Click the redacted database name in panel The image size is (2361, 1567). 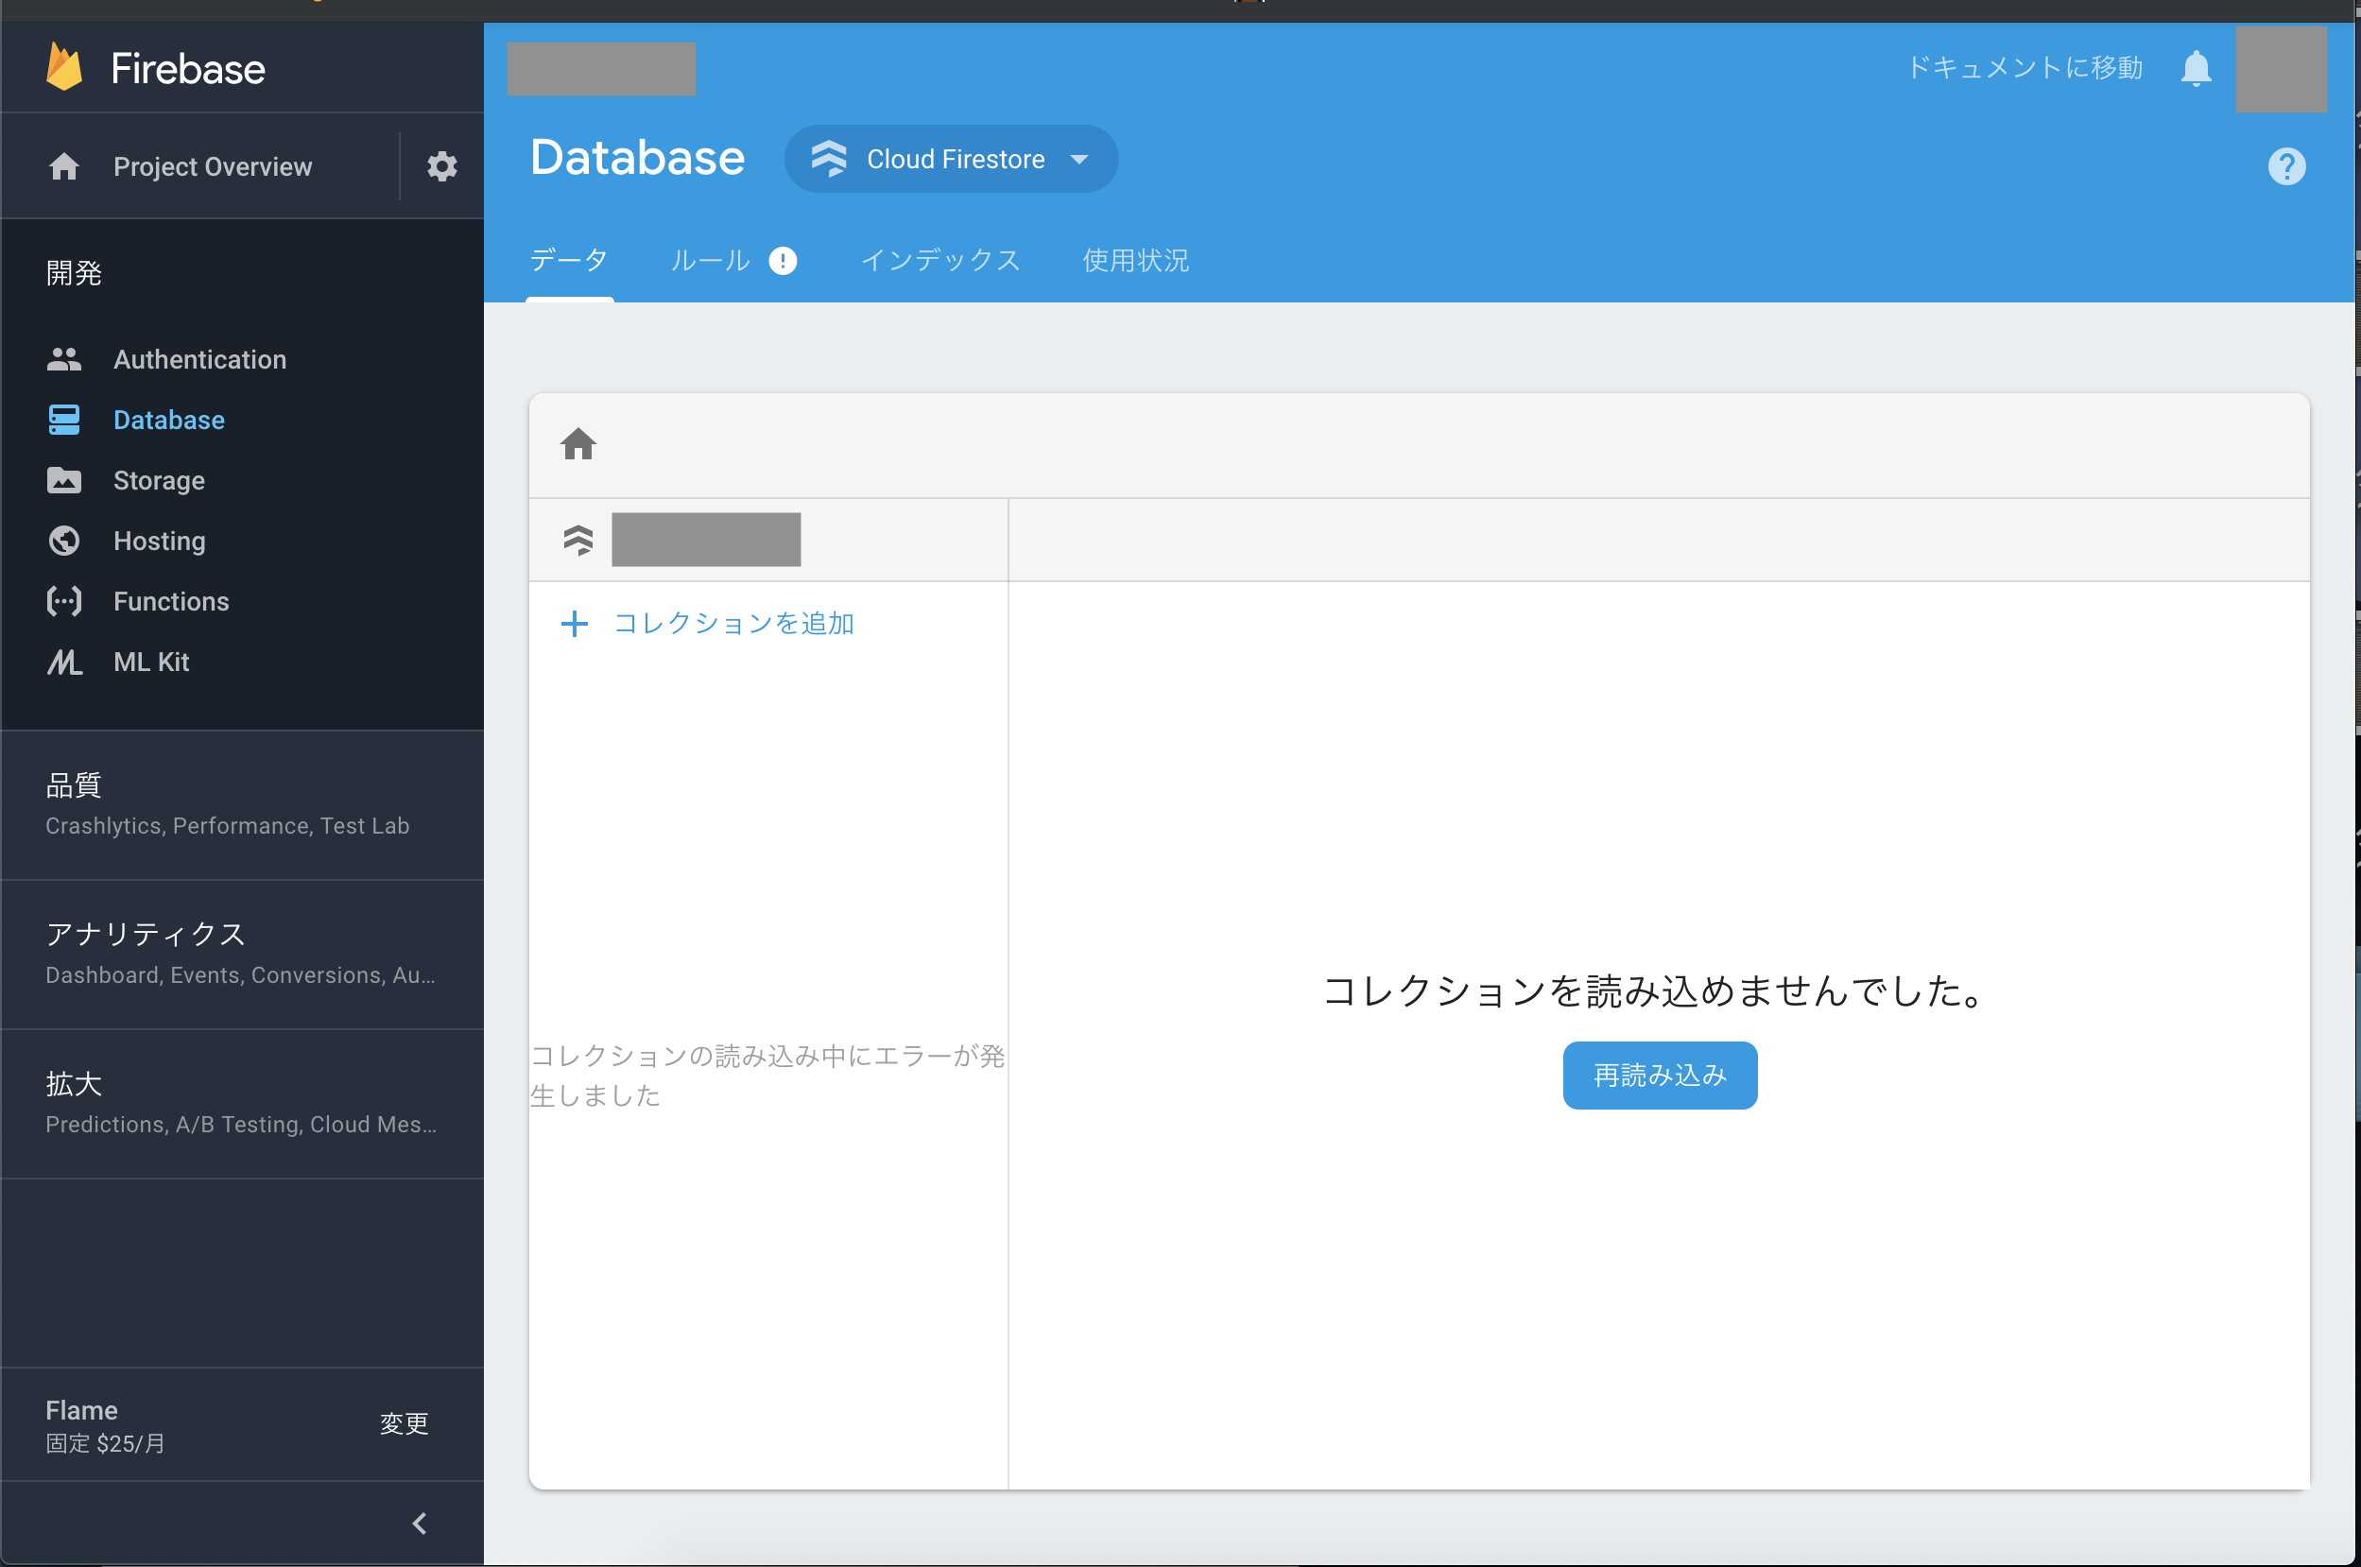point(706,540)
